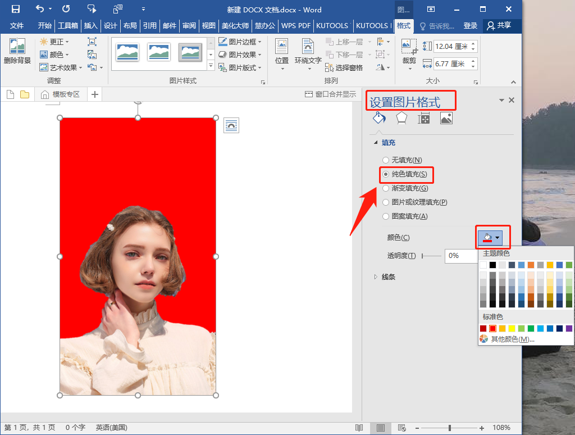The width and height of the screenshot is (575, 435).
Task: Click the picture width field 6.77 厘米
Action: coord(451,64)
